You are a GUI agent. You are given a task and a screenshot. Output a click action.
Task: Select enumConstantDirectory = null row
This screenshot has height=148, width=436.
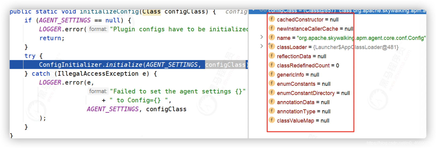click(x=313, y=93)
